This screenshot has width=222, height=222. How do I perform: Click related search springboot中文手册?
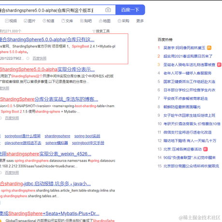[88, 143]
